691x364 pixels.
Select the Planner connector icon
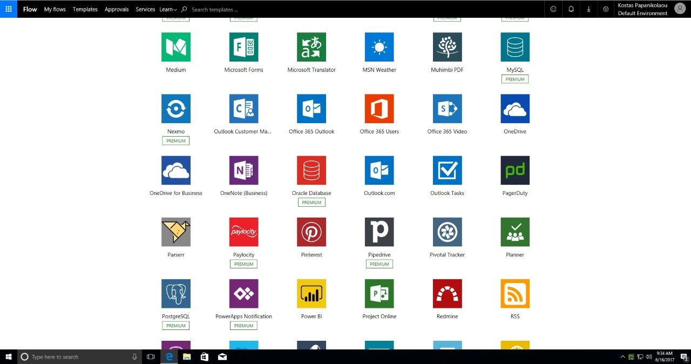pos(515,232)
